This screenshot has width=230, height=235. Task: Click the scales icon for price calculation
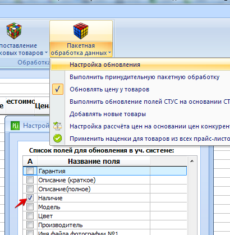[57, 126]
